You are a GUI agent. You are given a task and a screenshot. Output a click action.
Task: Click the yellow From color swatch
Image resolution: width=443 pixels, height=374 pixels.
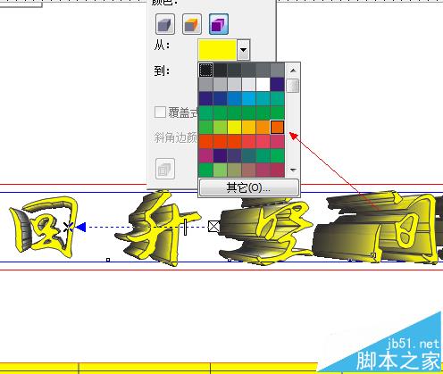(x=217, y=50)
